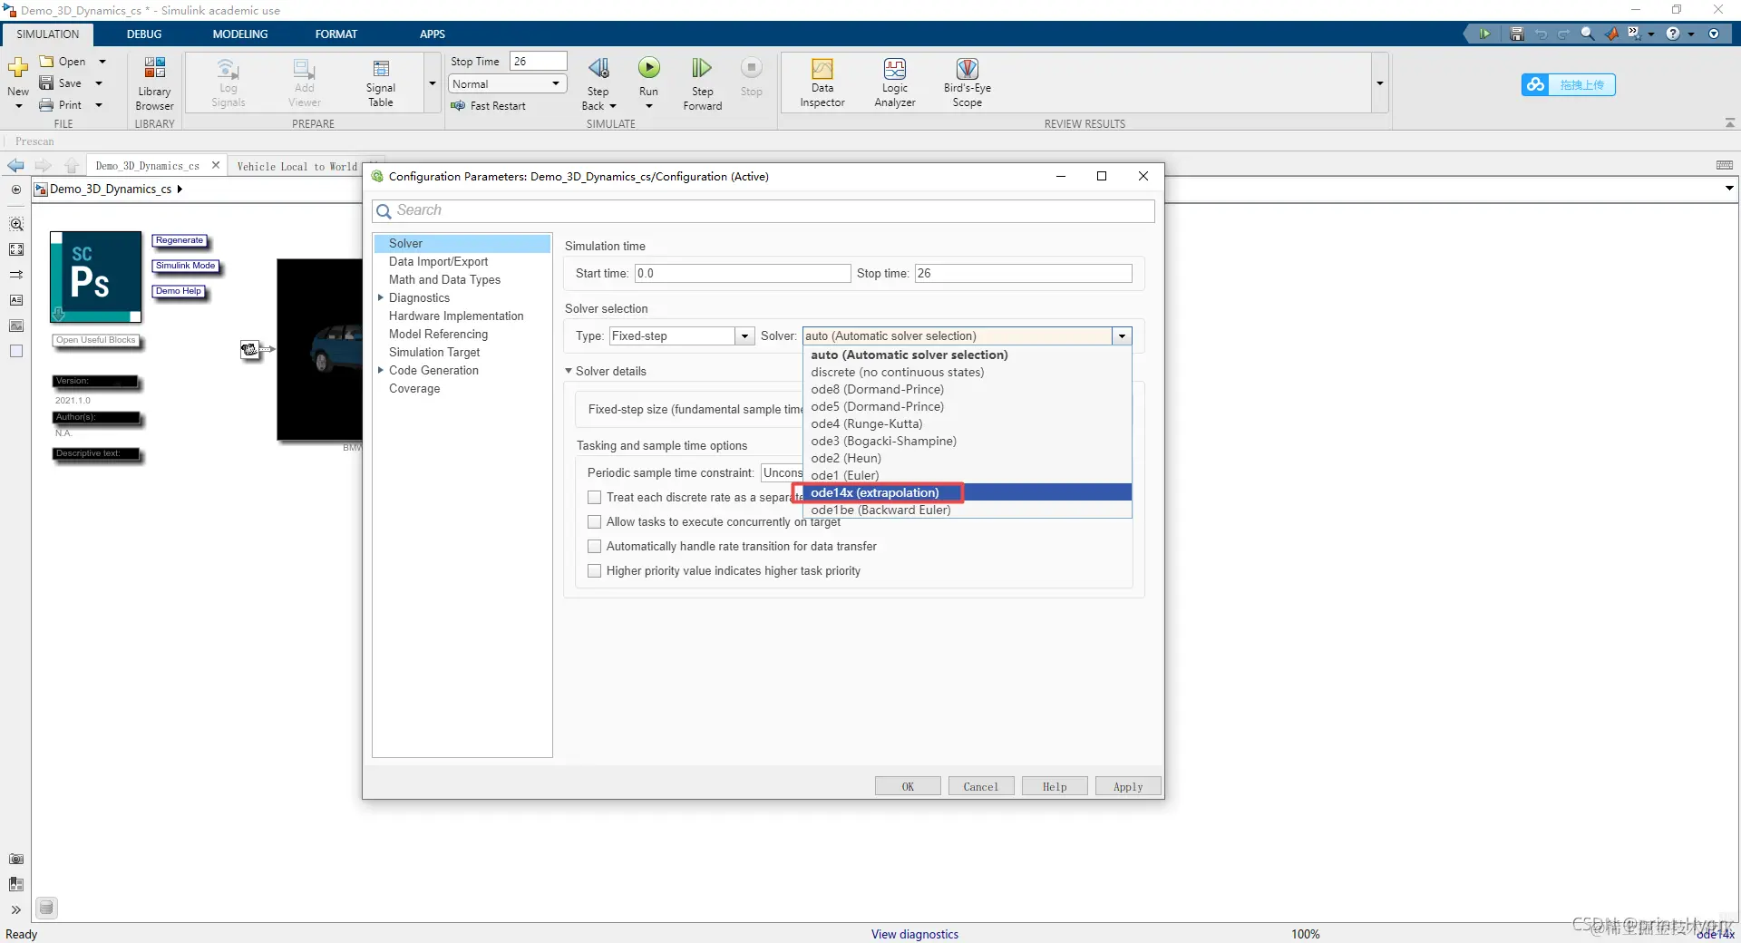Click the cloud upload button
The height and width of the screenshot is (943, 1741).
[x=1569, y=84]
